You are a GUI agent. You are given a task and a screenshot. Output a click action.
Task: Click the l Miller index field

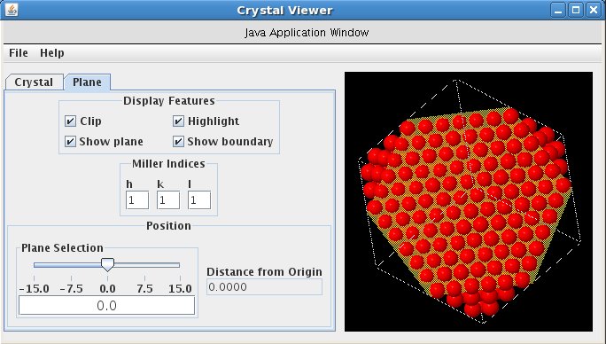point(199,200)
